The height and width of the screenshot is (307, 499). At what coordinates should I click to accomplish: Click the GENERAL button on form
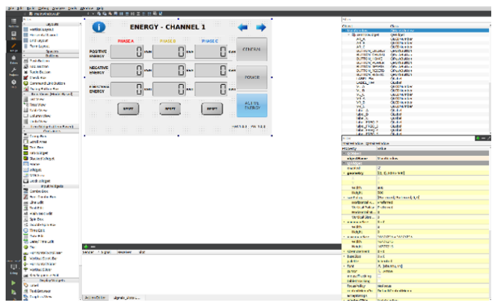click(252, 51)
